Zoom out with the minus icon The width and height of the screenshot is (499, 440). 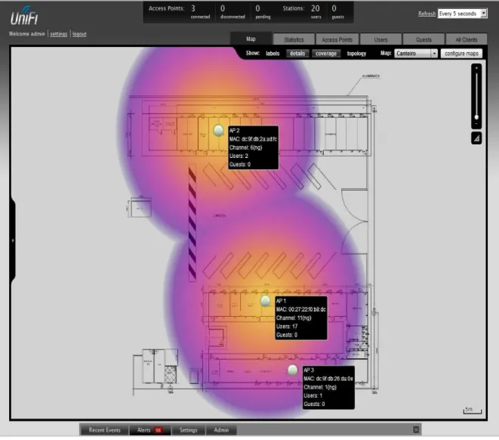(476, 124)
